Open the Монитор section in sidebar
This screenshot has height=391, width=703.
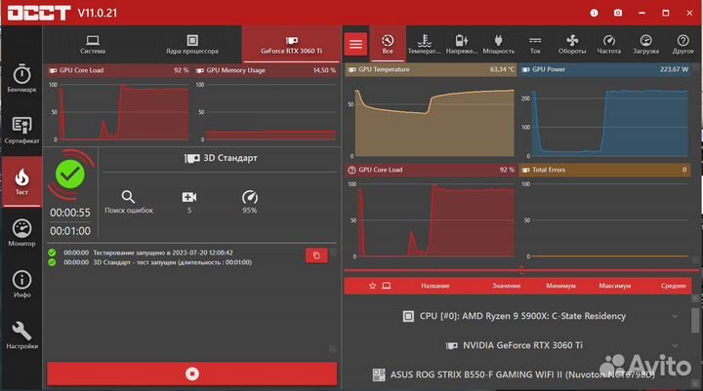point(21,233)
